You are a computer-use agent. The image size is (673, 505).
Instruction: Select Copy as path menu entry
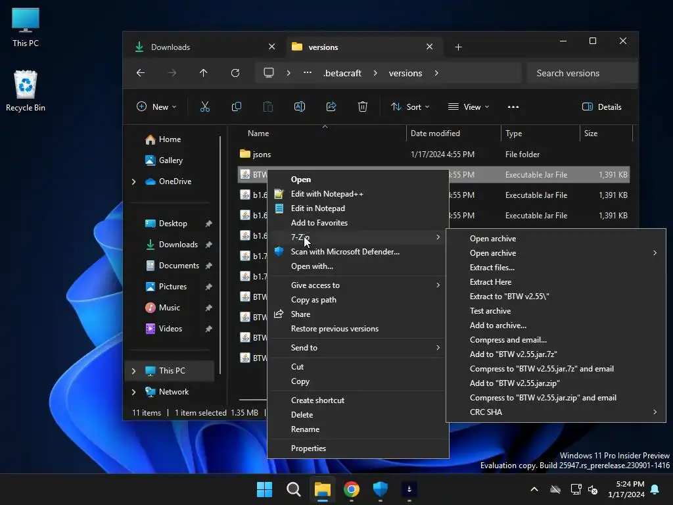pos(313,300)
